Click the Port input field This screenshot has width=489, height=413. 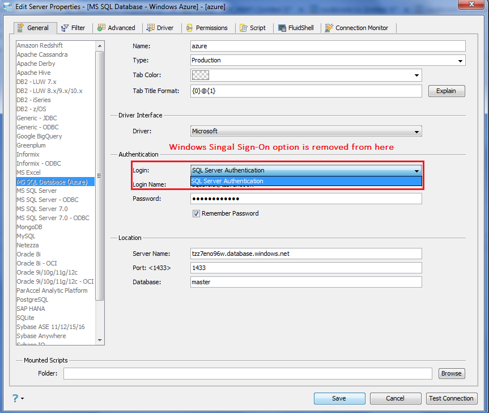(x=306, y=268)
